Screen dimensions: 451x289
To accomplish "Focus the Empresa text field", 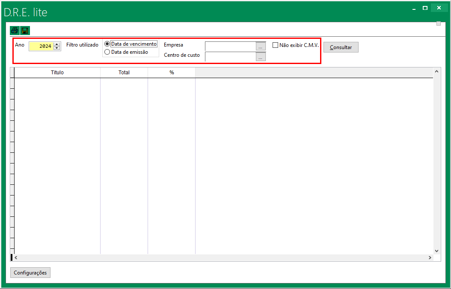I will coord(230,46).
